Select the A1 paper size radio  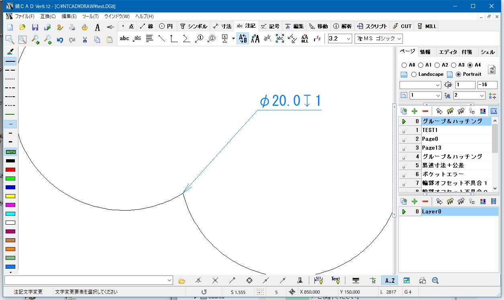[420, 65]
